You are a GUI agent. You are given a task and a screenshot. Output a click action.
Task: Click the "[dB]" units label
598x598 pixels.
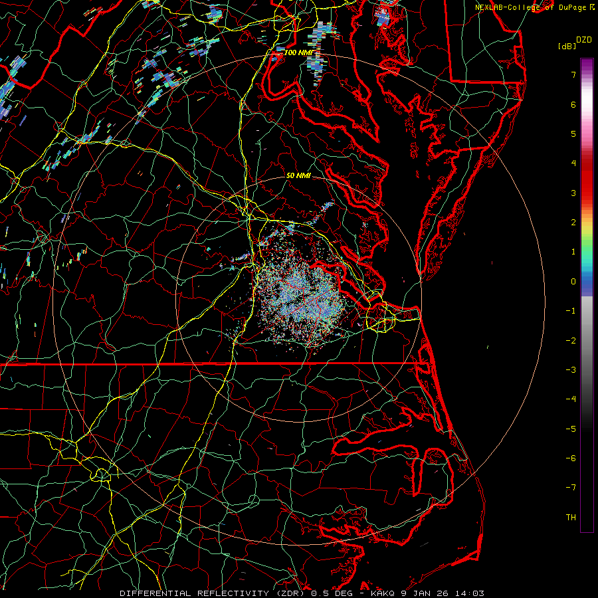click(x=567, y=46)
